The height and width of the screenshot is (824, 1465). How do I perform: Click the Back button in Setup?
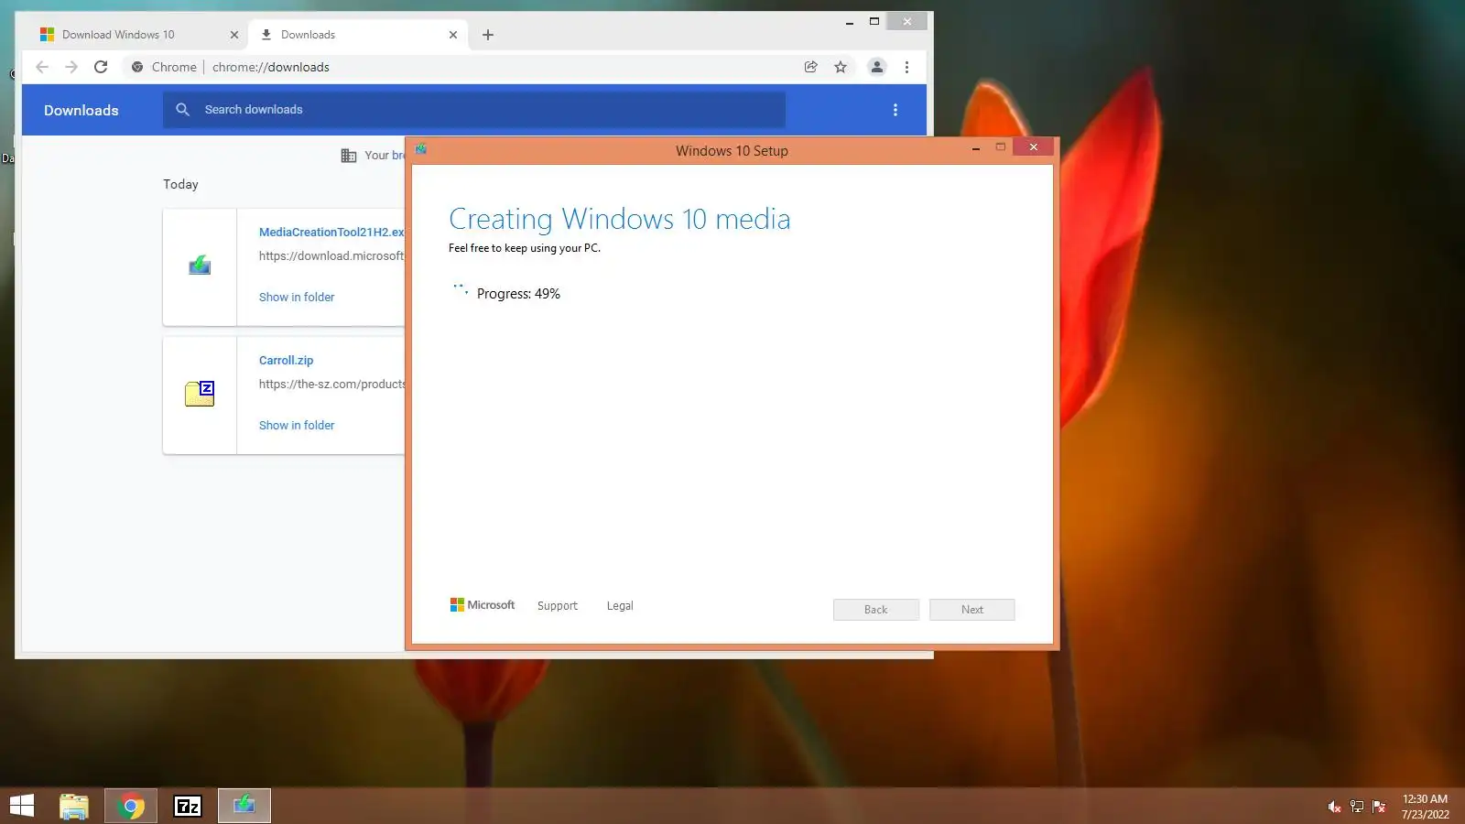tap(876, 610)
